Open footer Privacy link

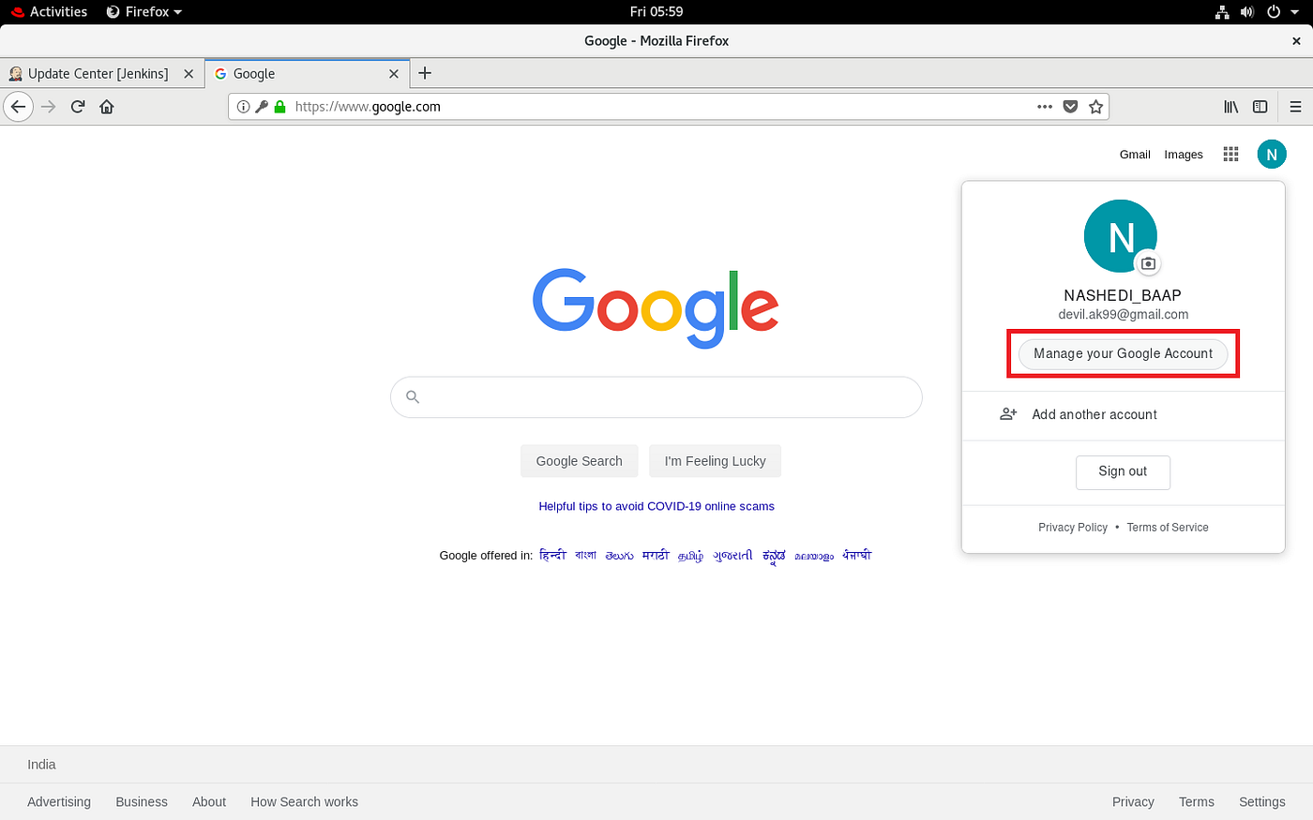(x=1133, y=802)
